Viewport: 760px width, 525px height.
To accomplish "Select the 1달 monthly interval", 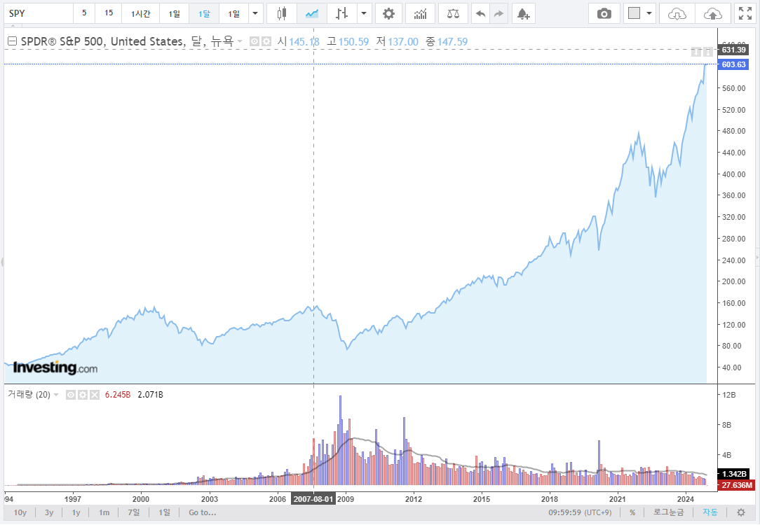I will [204, 13].
